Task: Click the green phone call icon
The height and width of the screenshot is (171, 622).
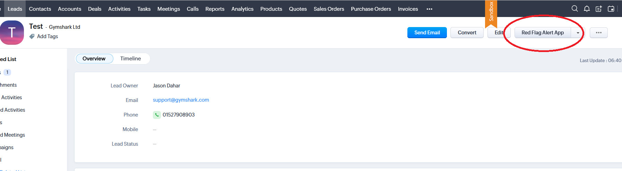Action: point(157,115)
